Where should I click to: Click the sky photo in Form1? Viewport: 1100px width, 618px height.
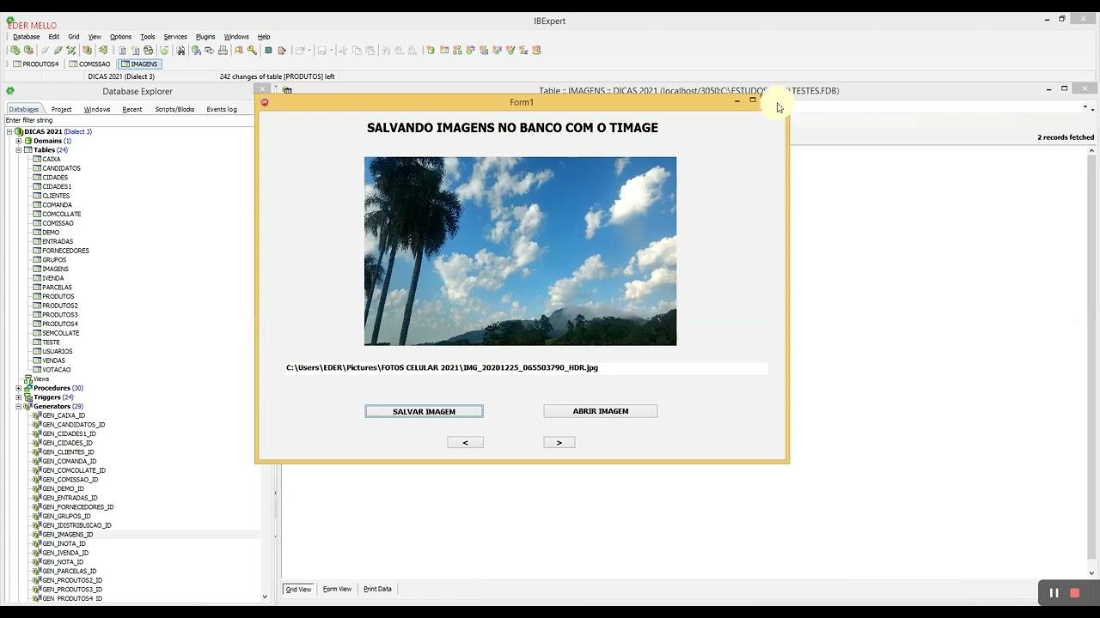click(x=520, y=251)
